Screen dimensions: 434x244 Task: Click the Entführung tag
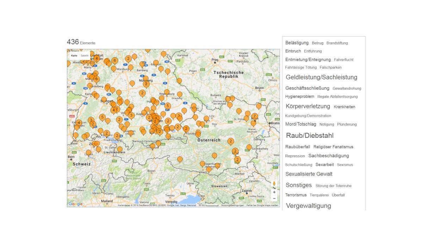pyautogui.click(x=313, y=51)
